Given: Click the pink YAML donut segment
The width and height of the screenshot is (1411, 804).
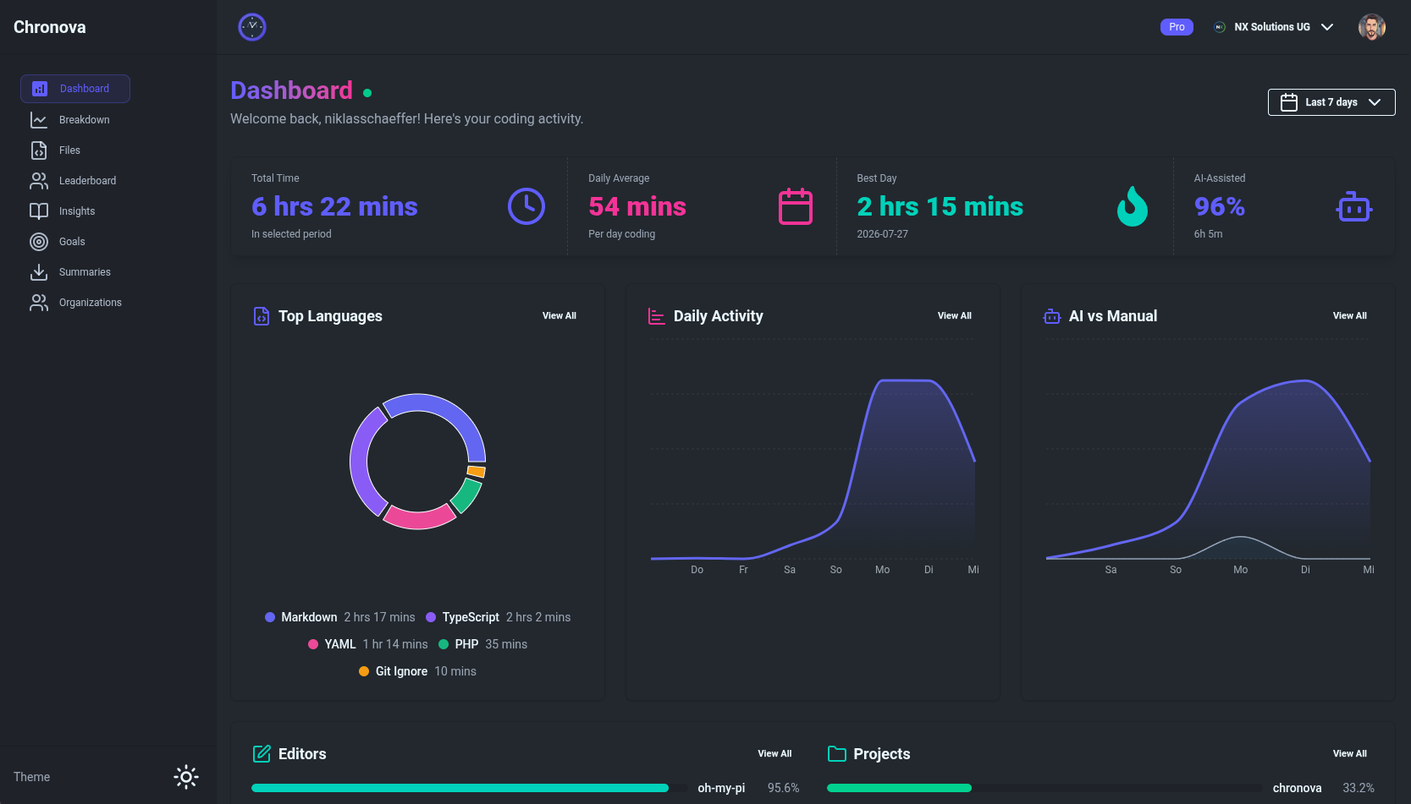Looking at the screenshot, I should point(418,518).
